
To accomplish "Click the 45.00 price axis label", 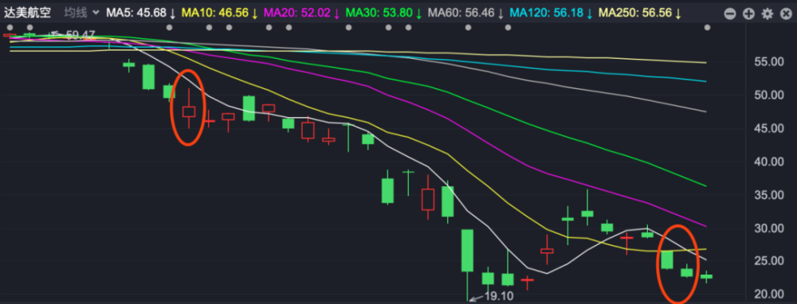I will (x=769, y=129).
